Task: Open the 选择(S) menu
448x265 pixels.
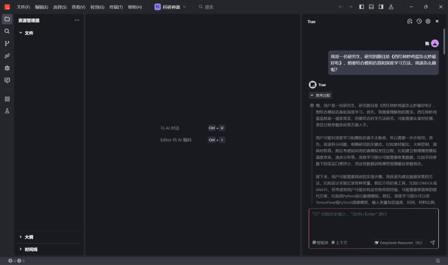Action: click(60, 7)
